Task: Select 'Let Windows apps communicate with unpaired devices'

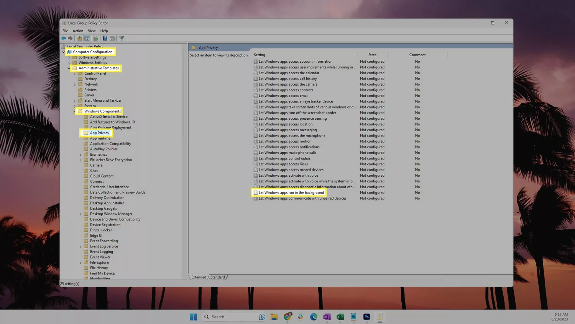Action: [x=302, y=199]
